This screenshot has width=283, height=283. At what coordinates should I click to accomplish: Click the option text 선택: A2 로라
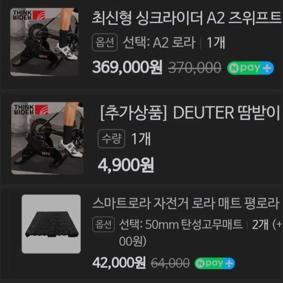click(159, 43)
